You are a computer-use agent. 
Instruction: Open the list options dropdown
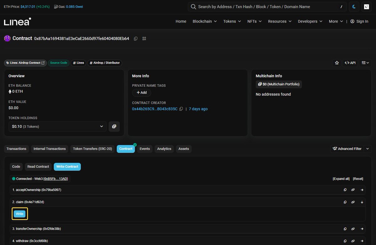click(365, 63)
